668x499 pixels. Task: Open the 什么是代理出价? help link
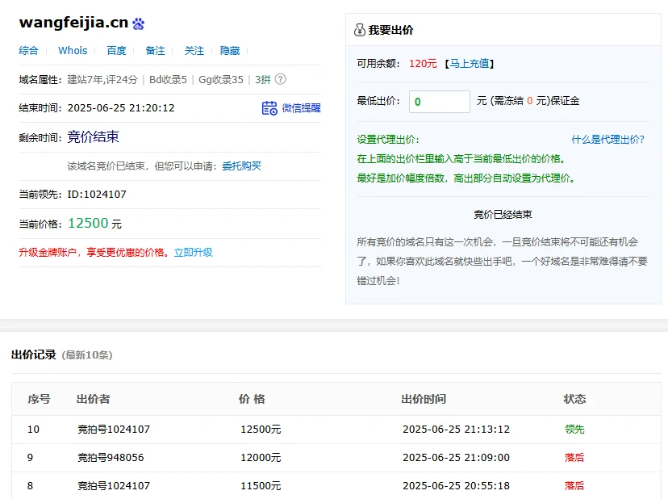tap(607, 139)
